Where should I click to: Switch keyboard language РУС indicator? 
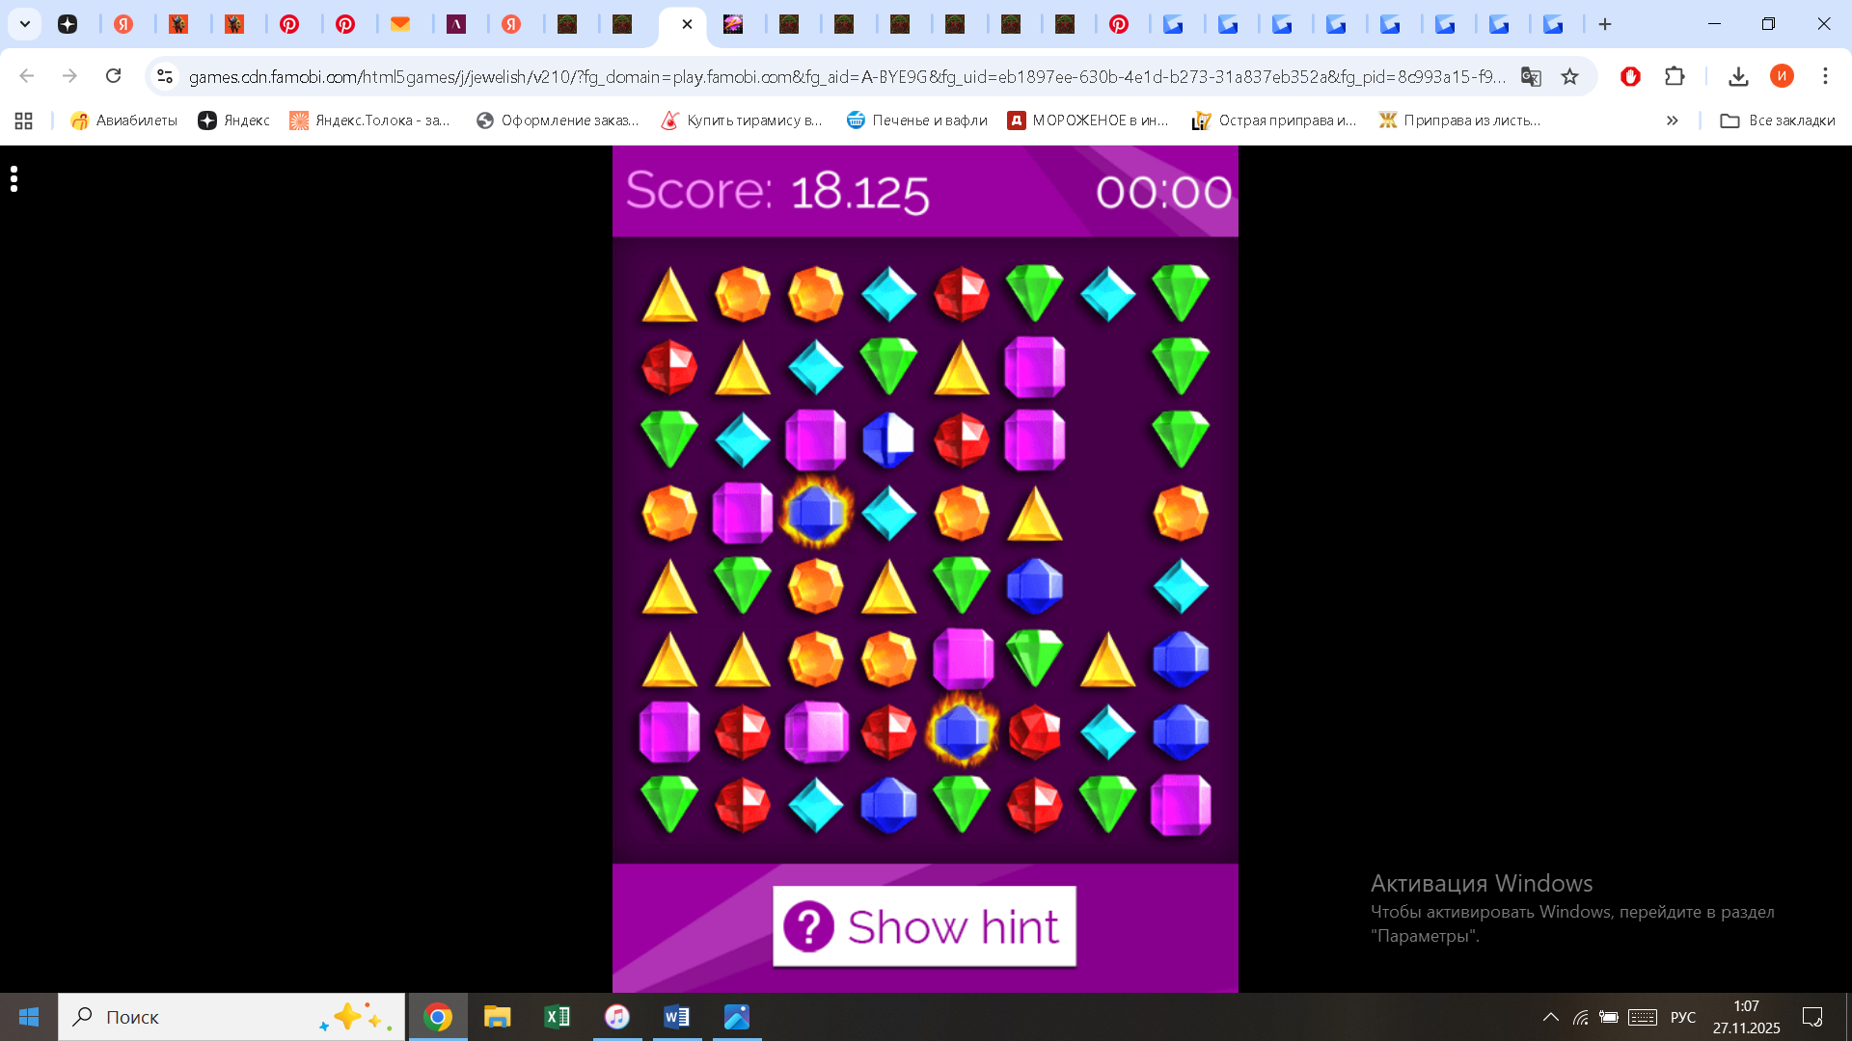click(x=1682, y=1017)
